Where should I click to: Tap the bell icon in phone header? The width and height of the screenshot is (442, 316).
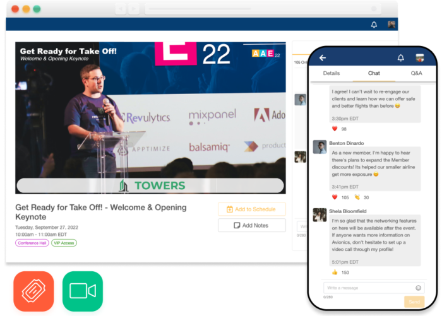(x=400, y=58)
